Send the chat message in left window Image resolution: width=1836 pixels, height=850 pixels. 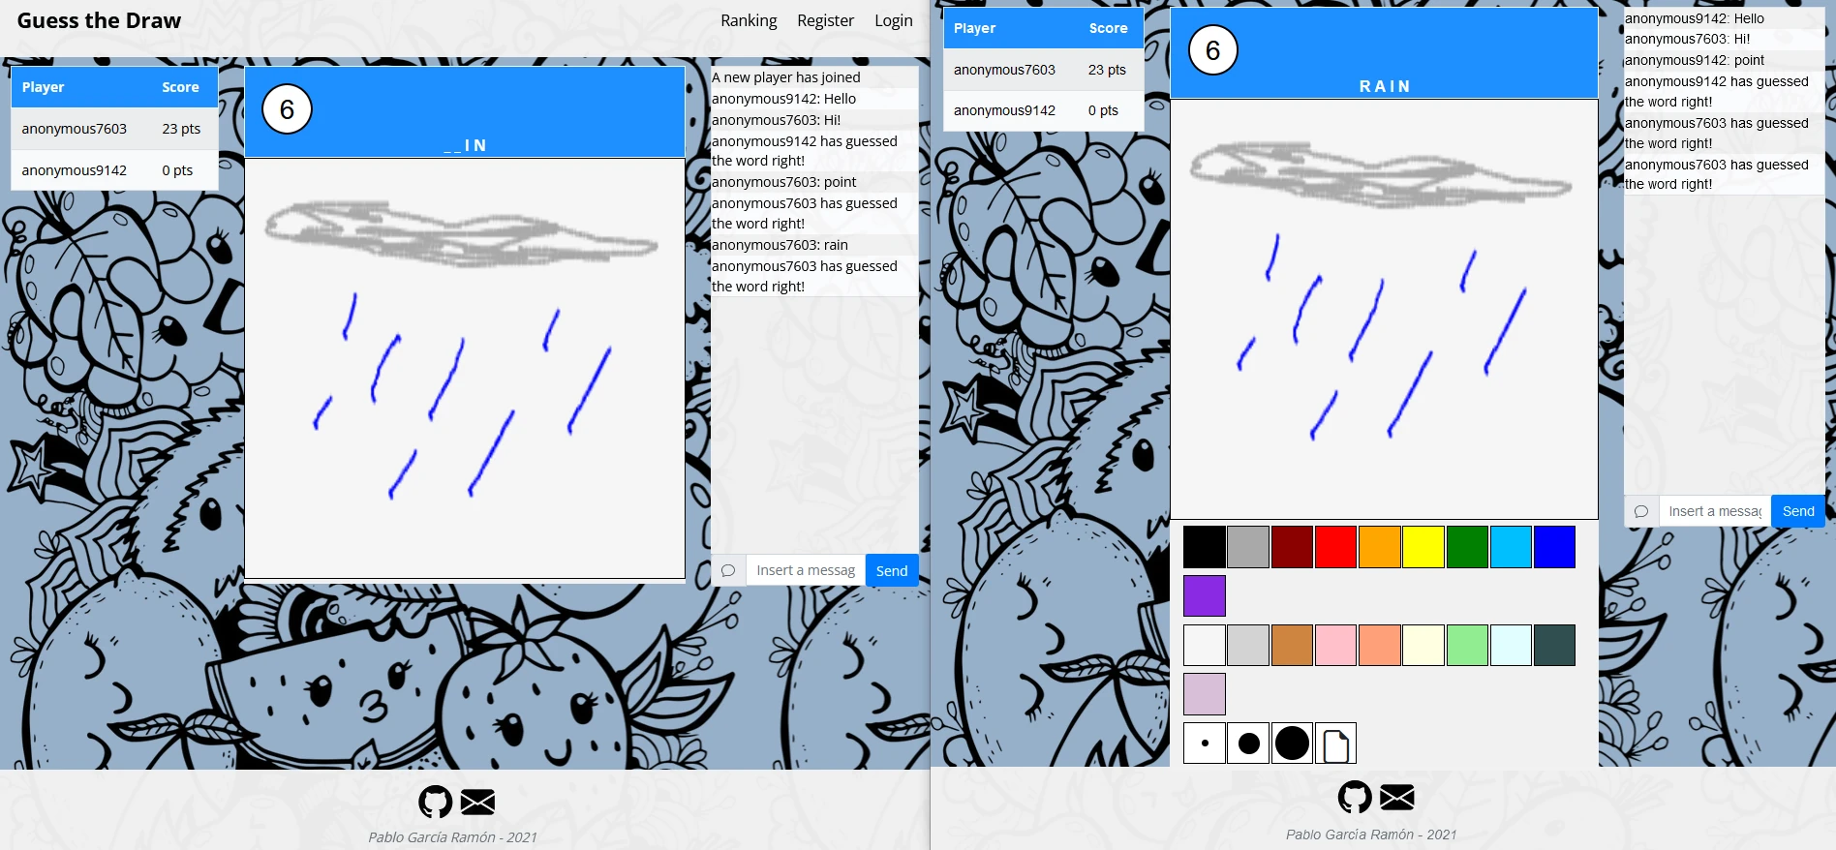(x=892, y=570)
